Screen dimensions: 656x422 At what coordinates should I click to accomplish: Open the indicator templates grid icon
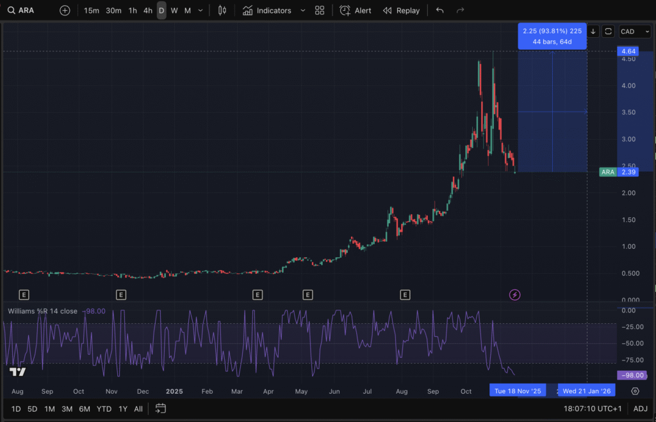tap(320, 10)
